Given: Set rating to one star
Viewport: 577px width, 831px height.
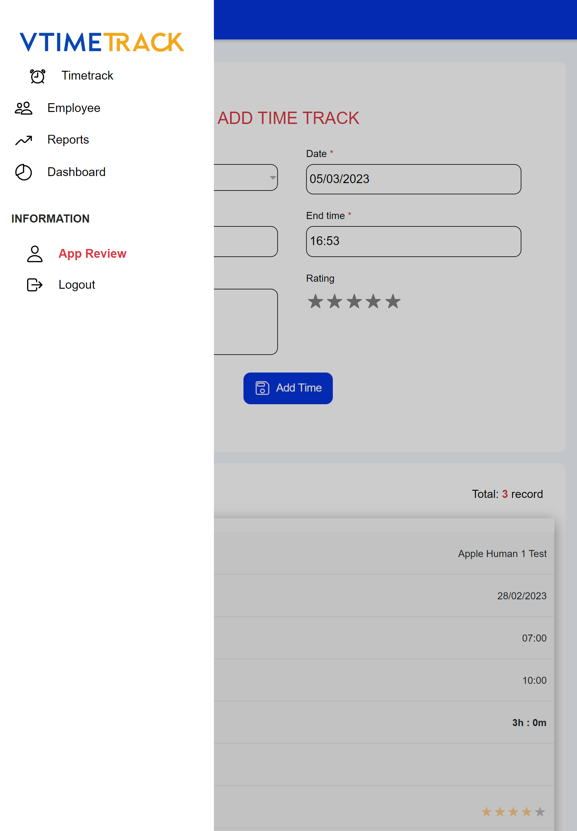Looking at the screenshot, I should tap(316, 301).
